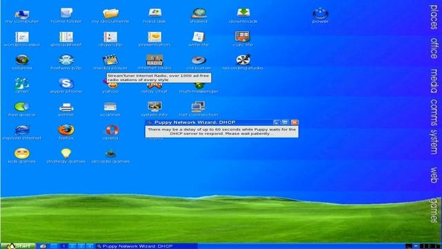Image resolution: width=442 pixels, height=249 pixels.
Task: Launch the wordprocessor icon
Action: (x=22, y=37)
